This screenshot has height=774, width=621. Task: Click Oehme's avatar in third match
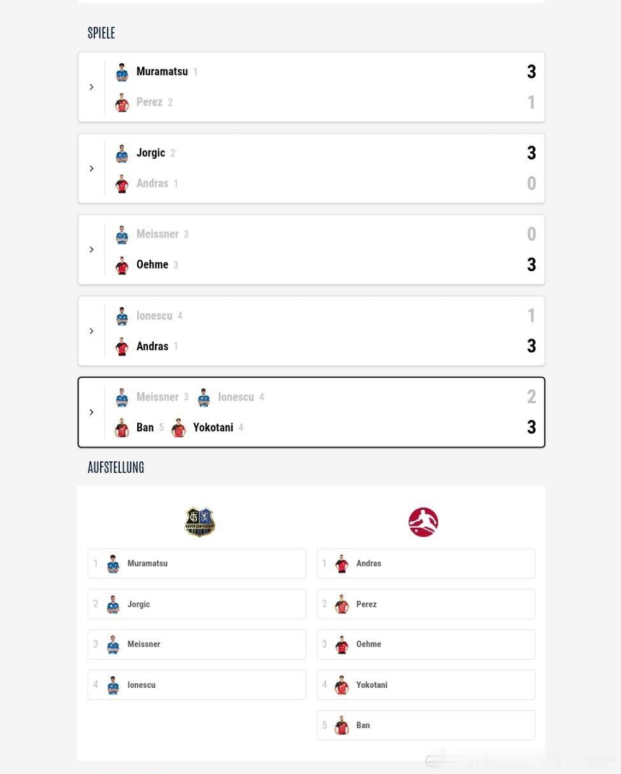[x=122, y=265]
